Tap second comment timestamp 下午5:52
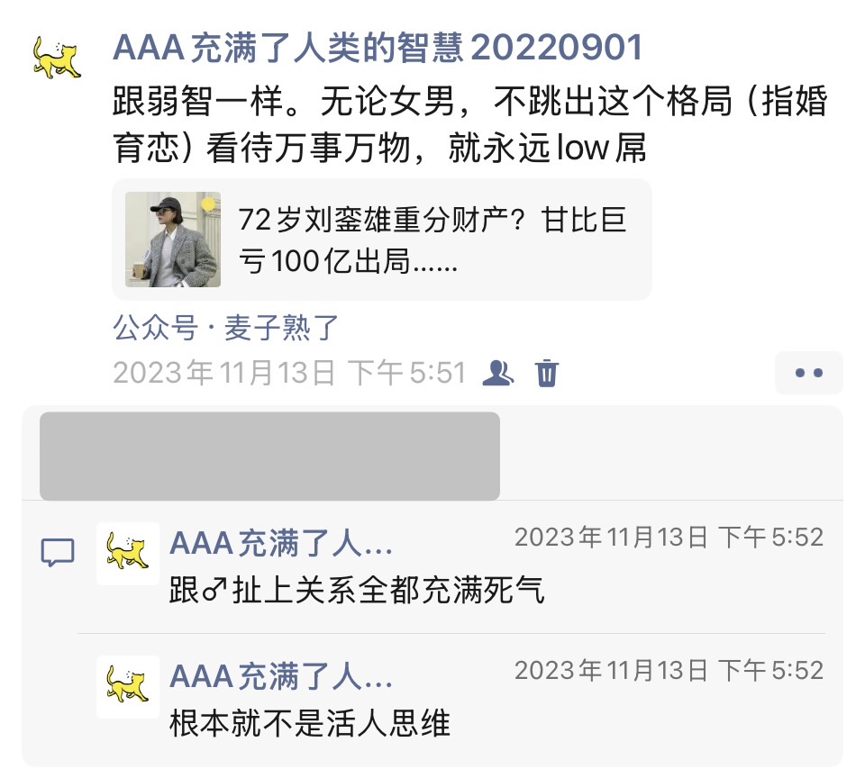 (669, 671)
